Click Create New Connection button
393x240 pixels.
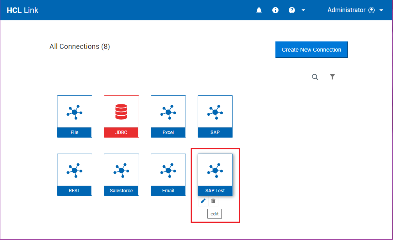click(x=311, y=50)
